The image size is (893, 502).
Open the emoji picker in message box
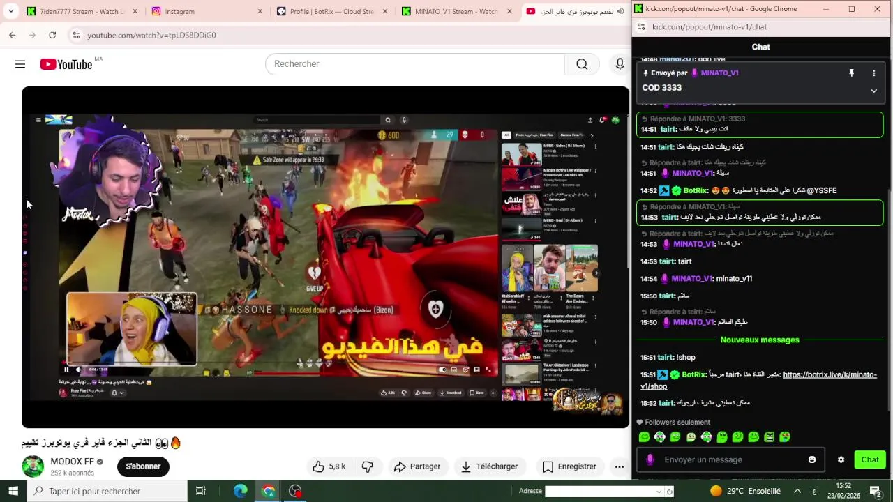(x=812, y=459)
